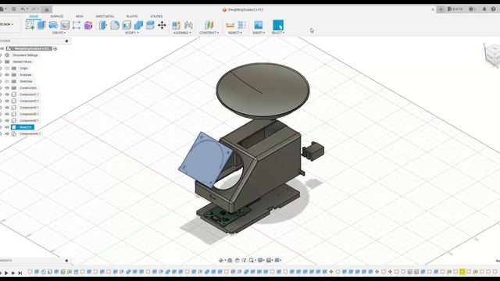Click the Undo arrow
Viewport: 500px width, 281px height.
[x=23, y=9]
